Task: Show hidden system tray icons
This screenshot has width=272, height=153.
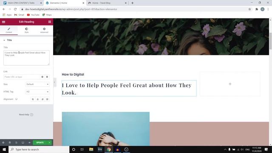Action: [225, 149]
